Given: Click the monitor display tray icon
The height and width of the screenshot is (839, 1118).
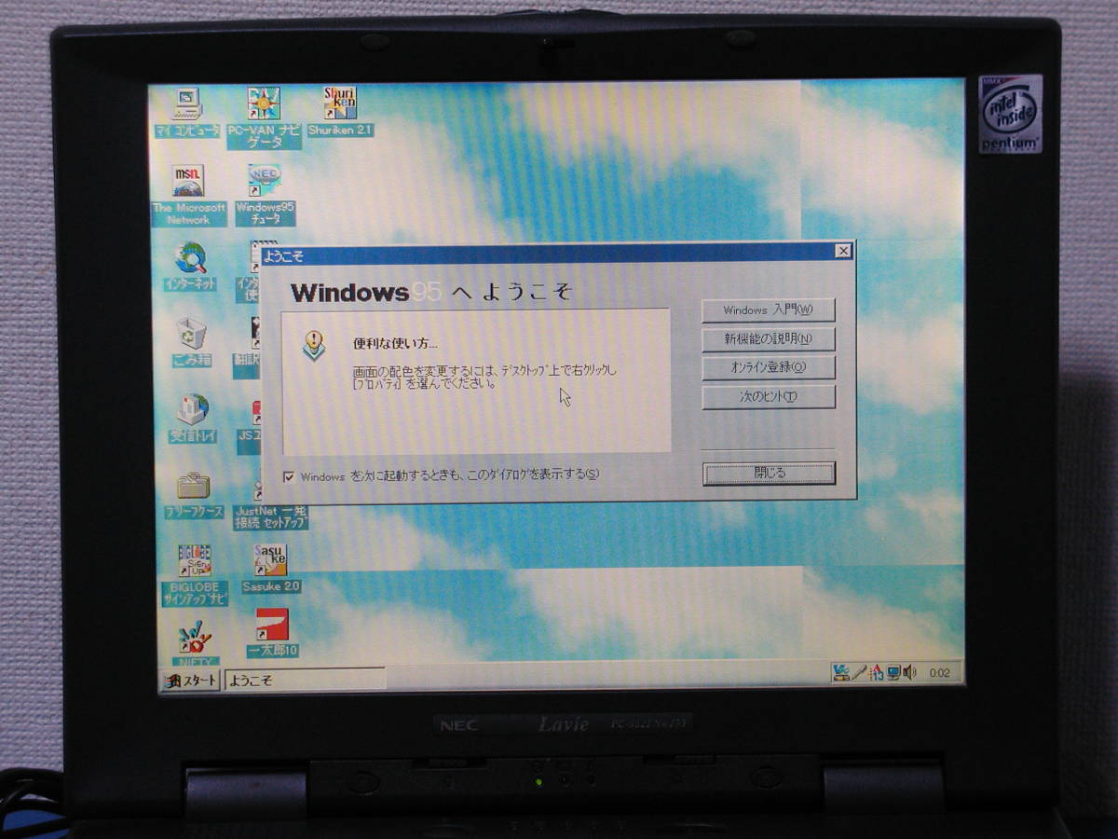Looking at the screenshot, I should point(893,672).
